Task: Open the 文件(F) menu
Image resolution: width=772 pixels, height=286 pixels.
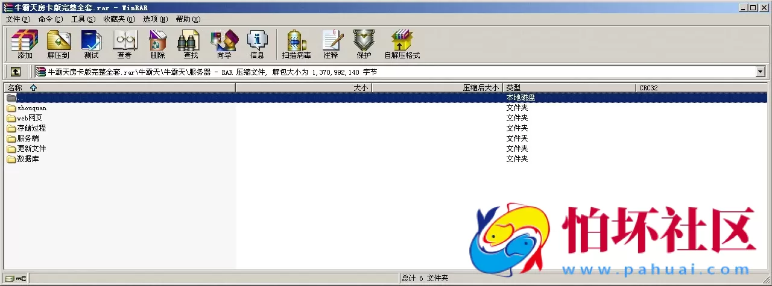Action: [17, 19]
